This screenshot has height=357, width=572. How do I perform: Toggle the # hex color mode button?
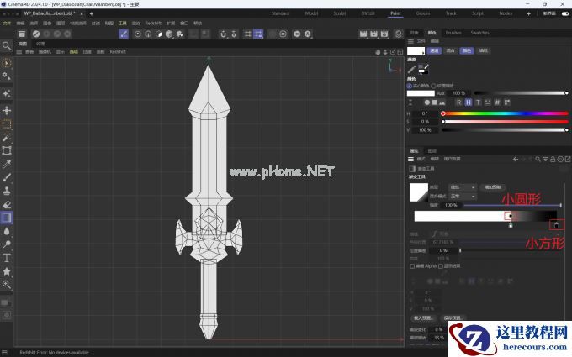[497, 102]
